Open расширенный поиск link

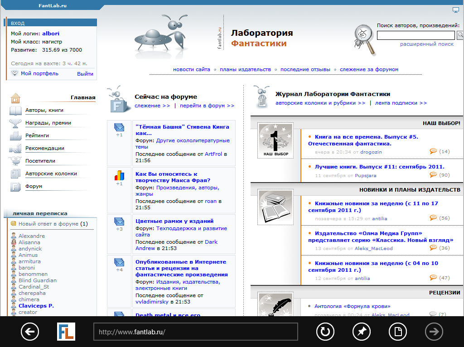click(426, 44)
